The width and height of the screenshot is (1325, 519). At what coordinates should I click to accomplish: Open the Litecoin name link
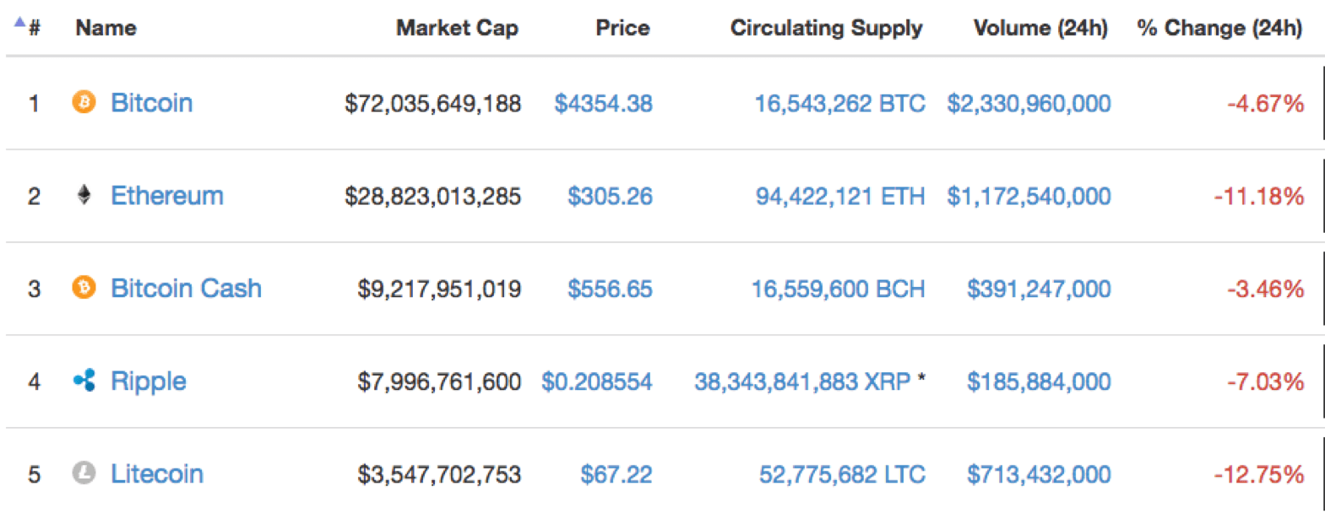point(157,473)
